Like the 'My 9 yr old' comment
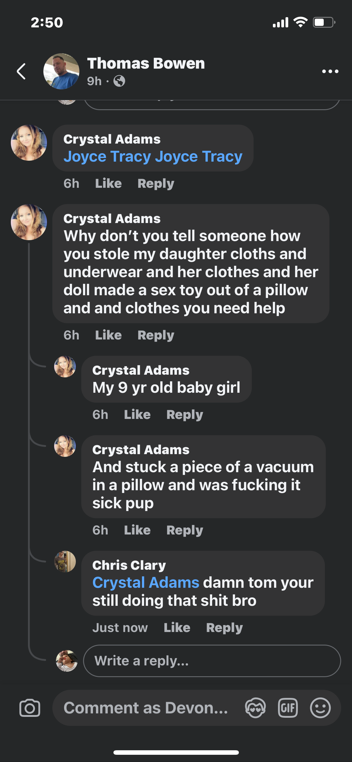This screenshot has width=352, height=762. 137,415
